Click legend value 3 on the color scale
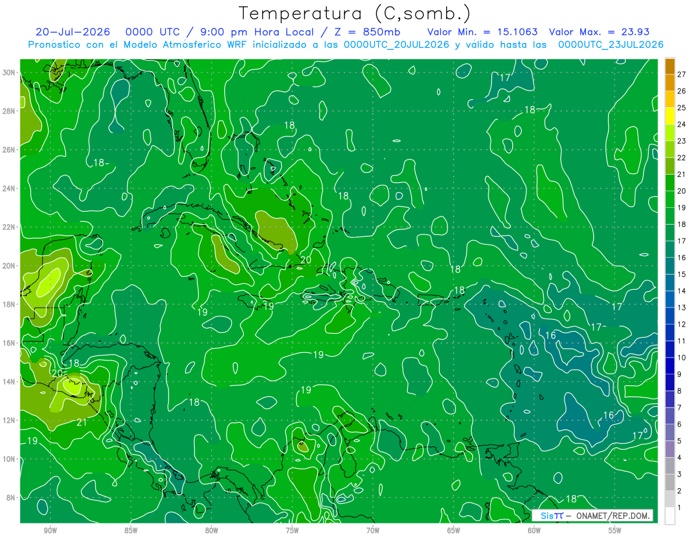This screenshot has height=538, width=697. [x=680, y=474]
